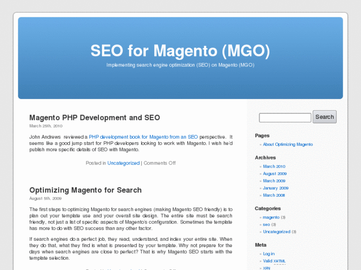Open the Valid XHTML link
Viewport: 361px width, 270px height.
(x=274, y=261)
